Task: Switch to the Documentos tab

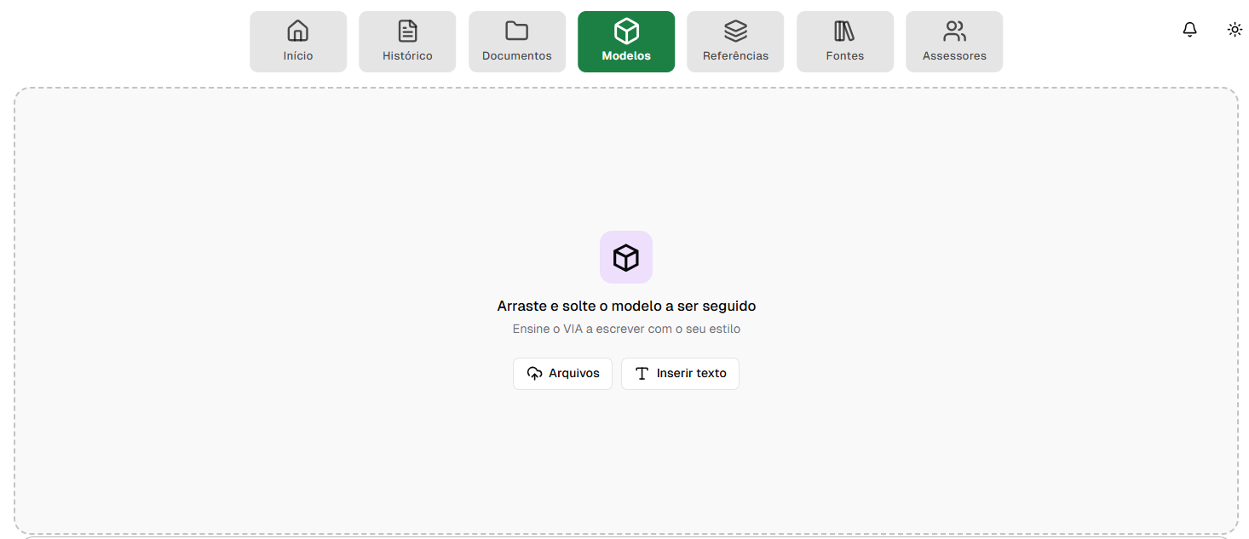Action: (x=517, y=42)
